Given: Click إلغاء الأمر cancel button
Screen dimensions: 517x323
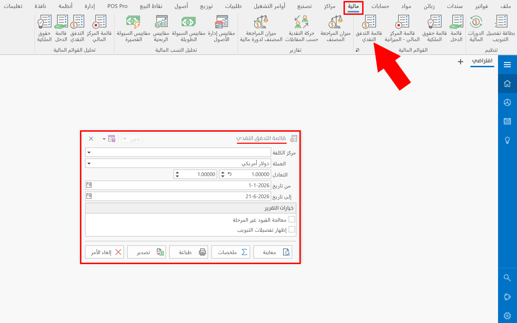Looking at the screenshot, I should tap(105, 252).
